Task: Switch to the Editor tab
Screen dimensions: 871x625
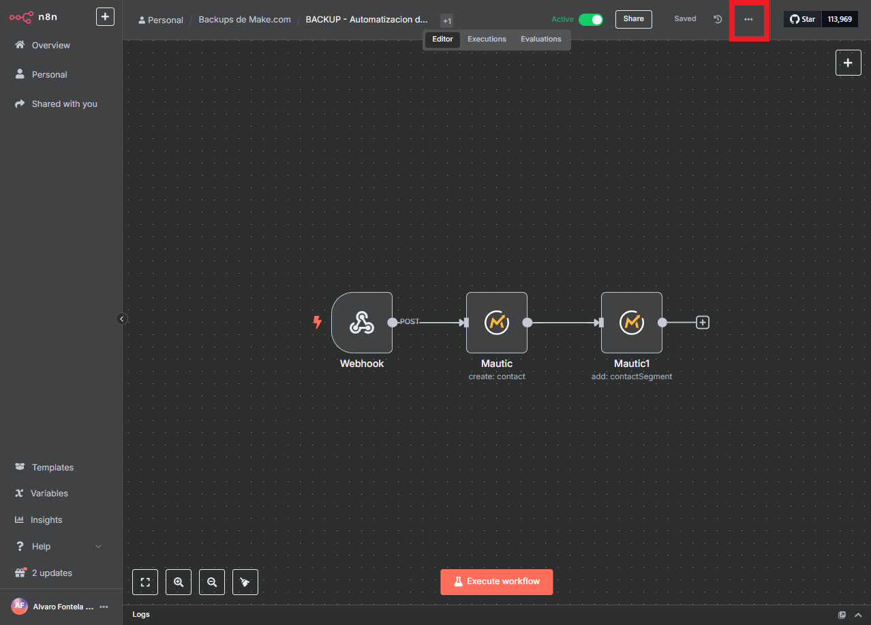Action: pyautogui.click(x=442, y=39)
